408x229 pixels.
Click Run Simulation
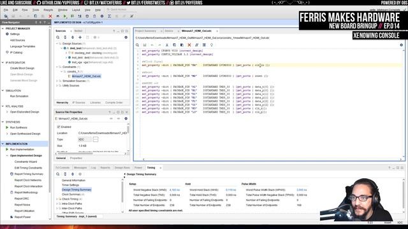pyautogui.click(x=19, y=96)
